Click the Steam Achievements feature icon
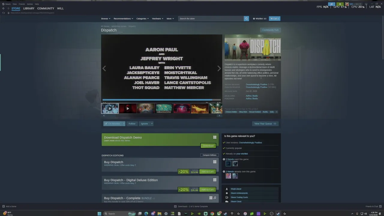 (x=227, y=193)
